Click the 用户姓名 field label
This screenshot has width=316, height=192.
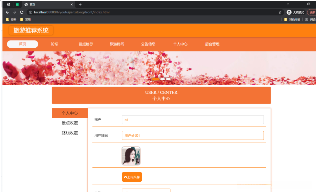(101, 135)
